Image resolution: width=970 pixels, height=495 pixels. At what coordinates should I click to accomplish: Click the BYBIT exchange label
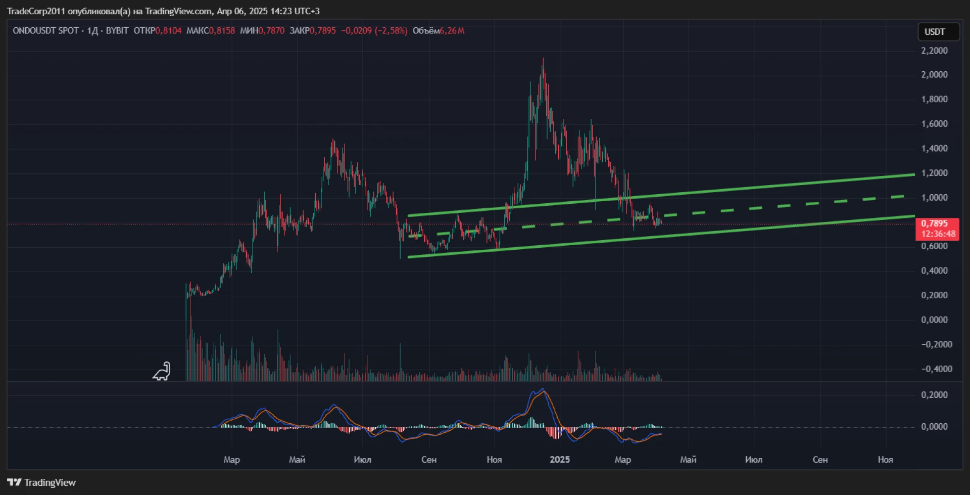click(117, 31)
